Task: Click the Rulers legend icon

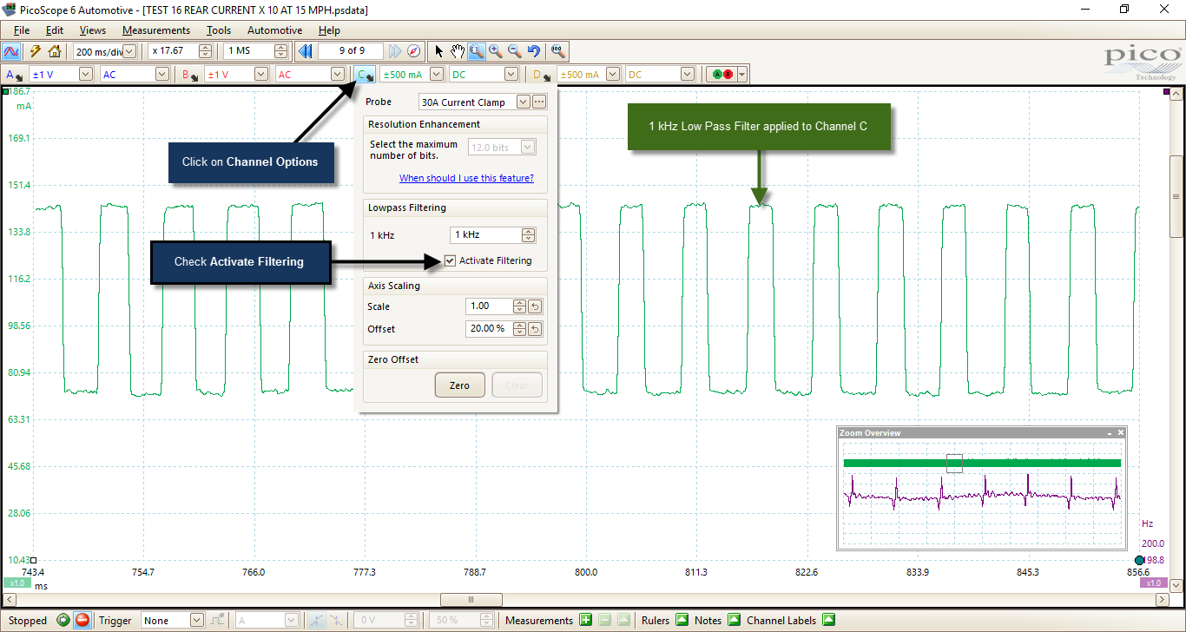Action: (x=682, y=620)
